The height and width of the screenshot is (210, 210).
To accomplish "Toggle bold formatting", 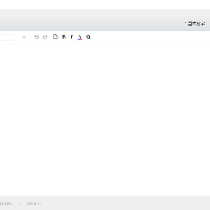I will click(64, 37).
